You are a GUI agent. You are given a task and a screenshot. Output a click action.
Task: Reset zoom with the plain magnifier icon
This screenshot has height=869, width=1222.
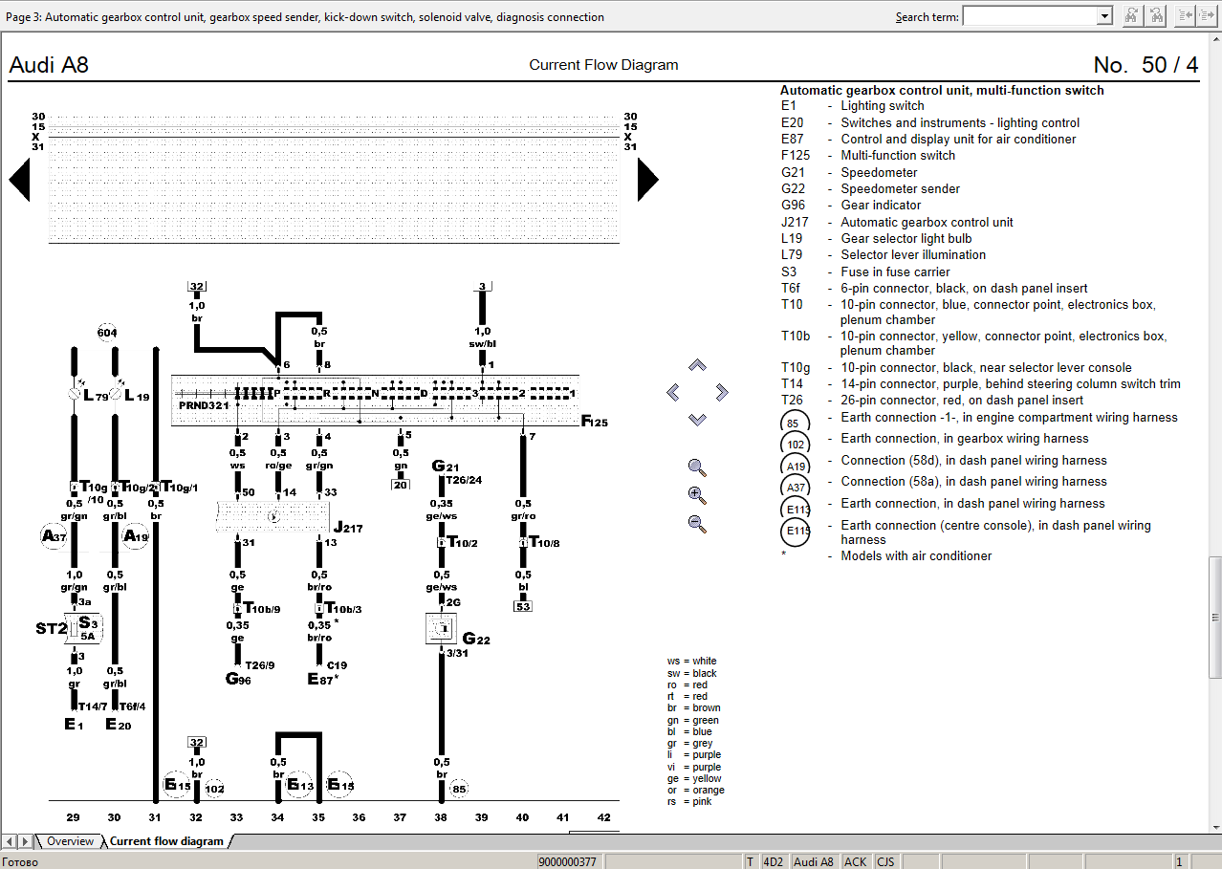tap(697, 467)
